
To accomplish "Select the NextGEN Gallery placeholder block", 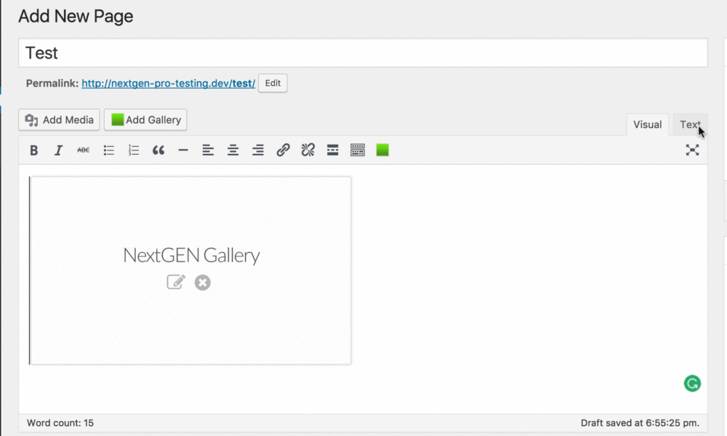I will point(190,270).
